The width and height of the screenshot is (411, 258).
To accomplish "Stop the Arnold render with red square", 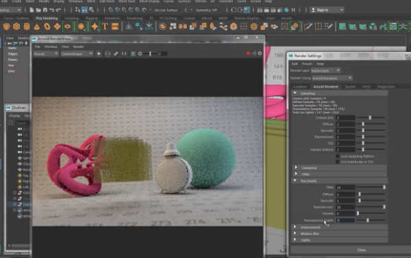I will click(248, 53).
